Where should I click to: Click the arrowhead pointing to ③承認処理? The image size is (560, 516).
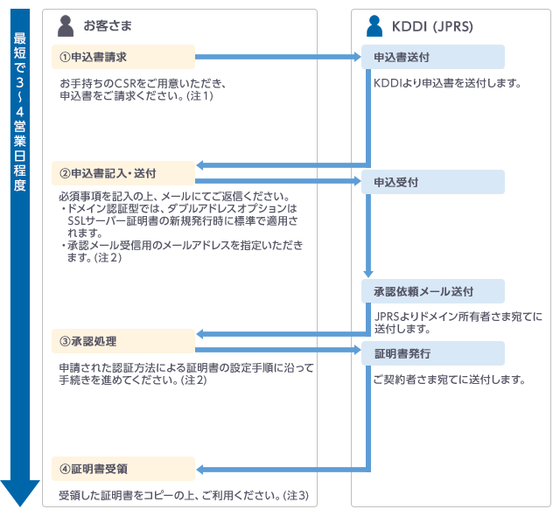(200, 333)
